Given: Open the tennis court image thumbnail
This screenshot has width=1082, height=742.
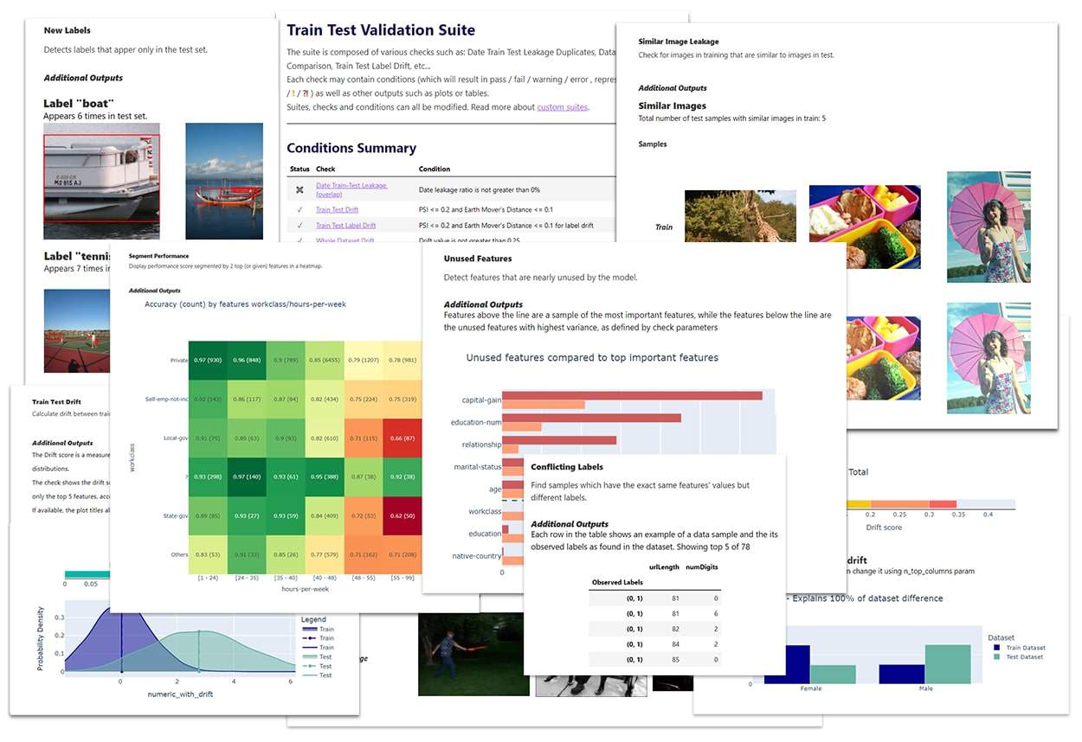Looking at the screenshot, I should coord(77,330).
